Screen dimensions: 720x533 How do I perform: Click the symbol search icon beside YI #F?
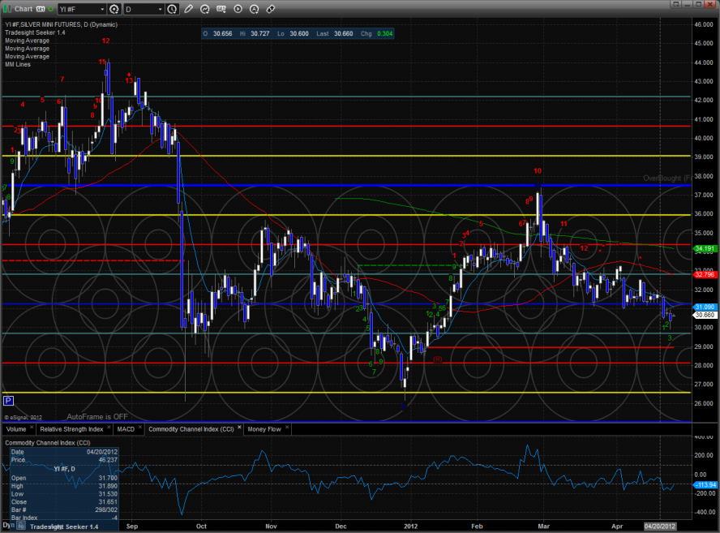point(114,9)
